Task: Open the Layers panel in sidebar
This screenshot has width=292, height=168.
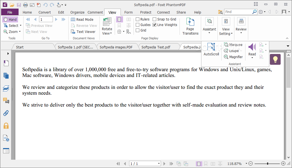Action: coord(6,88)
